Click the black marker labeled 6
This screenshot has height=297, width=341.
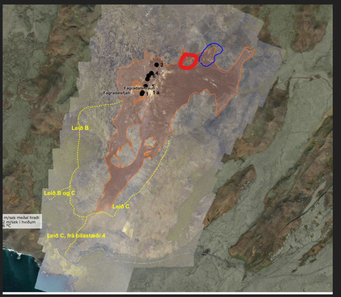point(149,76)
